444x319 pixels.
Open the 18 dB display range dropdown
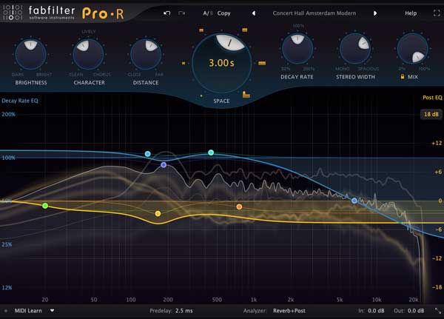pos(431,114)
